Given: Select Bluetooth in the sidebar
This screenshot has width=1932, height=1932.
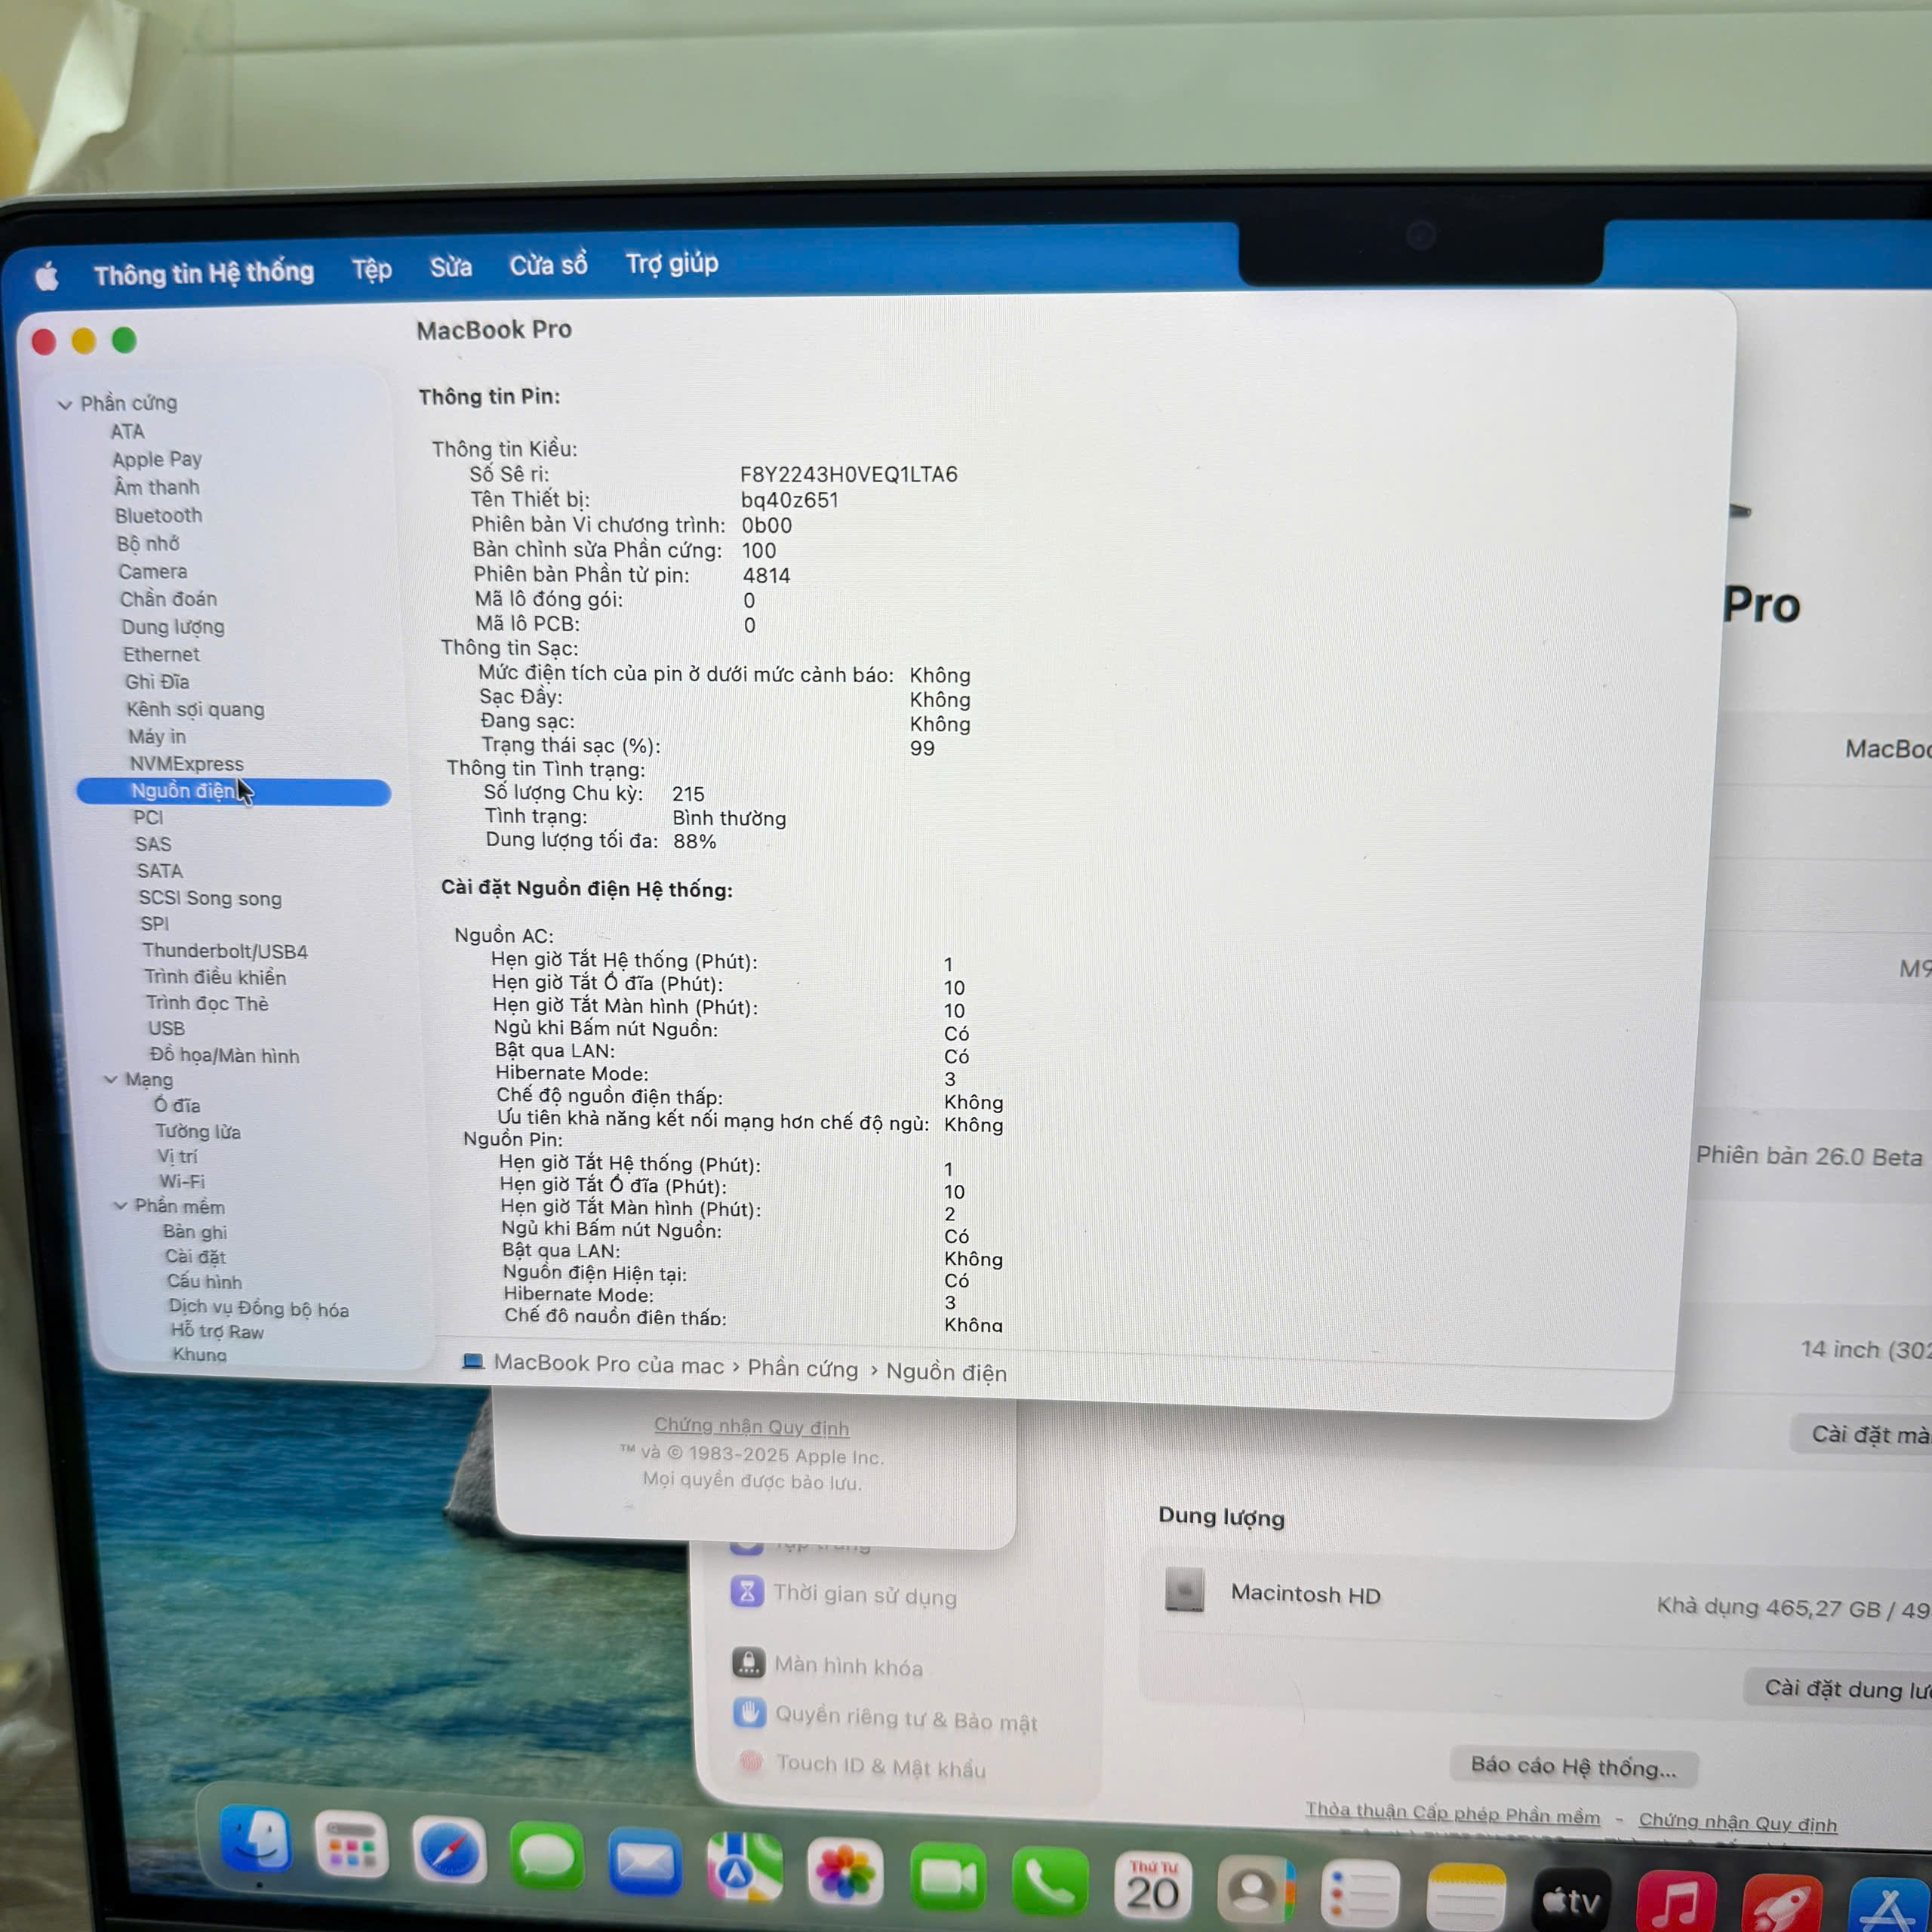Looking at the screenshot, I should click(158, 515).
